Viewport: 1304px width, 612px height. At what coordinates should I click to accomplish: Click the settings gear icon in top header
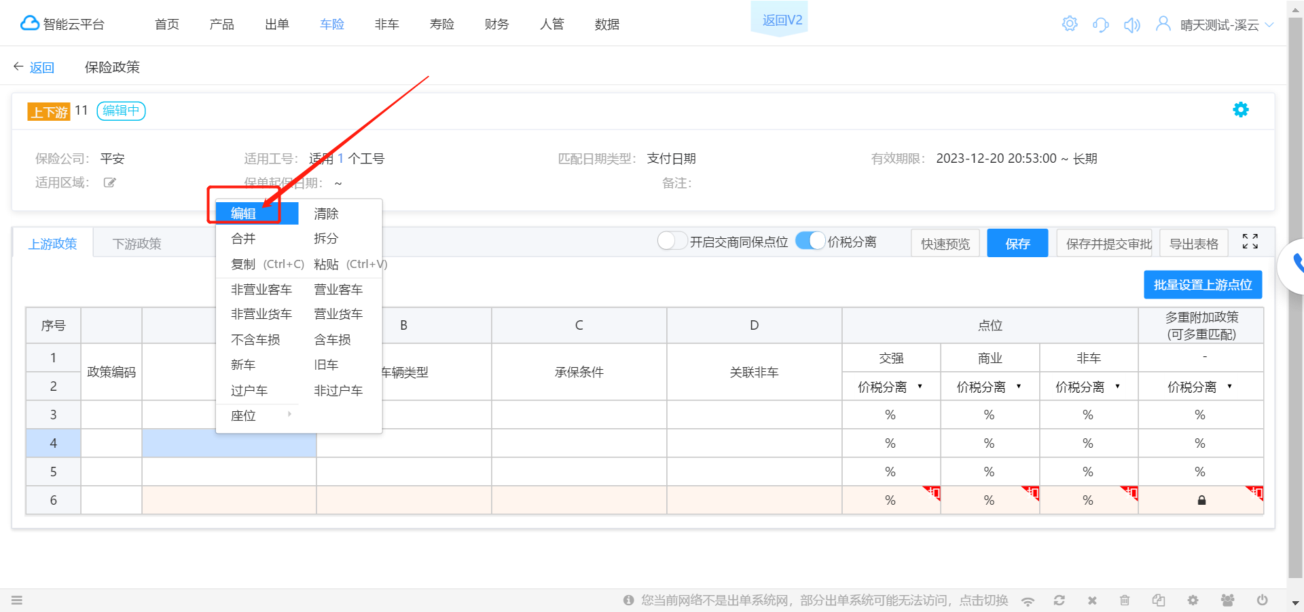tap(1069, 24)
